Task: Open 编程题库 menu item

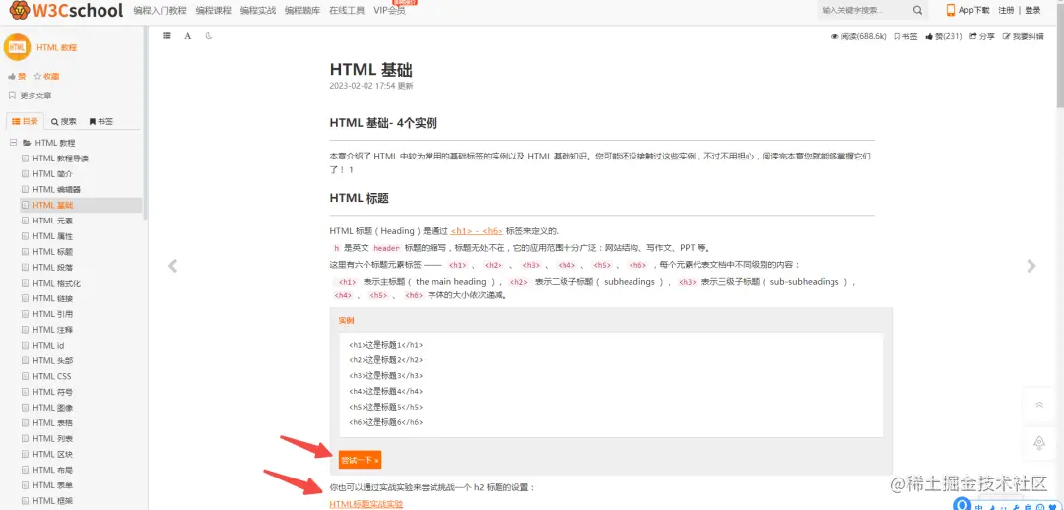Action: pos(302,10)
